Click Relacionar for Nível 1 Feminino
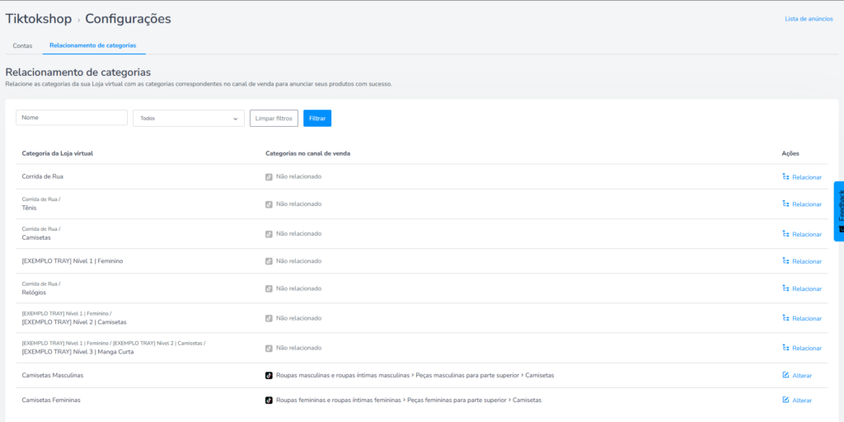844x422 pixels. coord(801,261)
